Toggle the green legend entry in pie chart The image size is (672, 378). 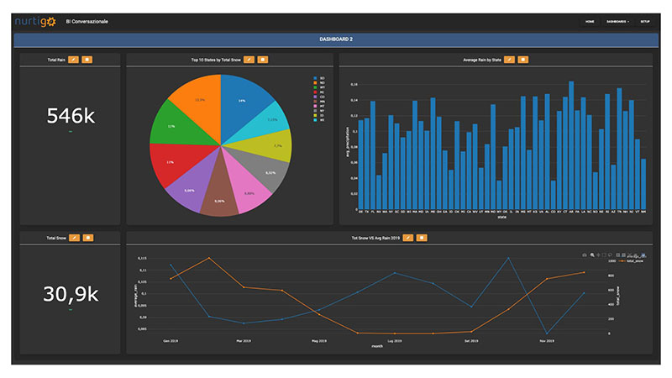point(319,87)
